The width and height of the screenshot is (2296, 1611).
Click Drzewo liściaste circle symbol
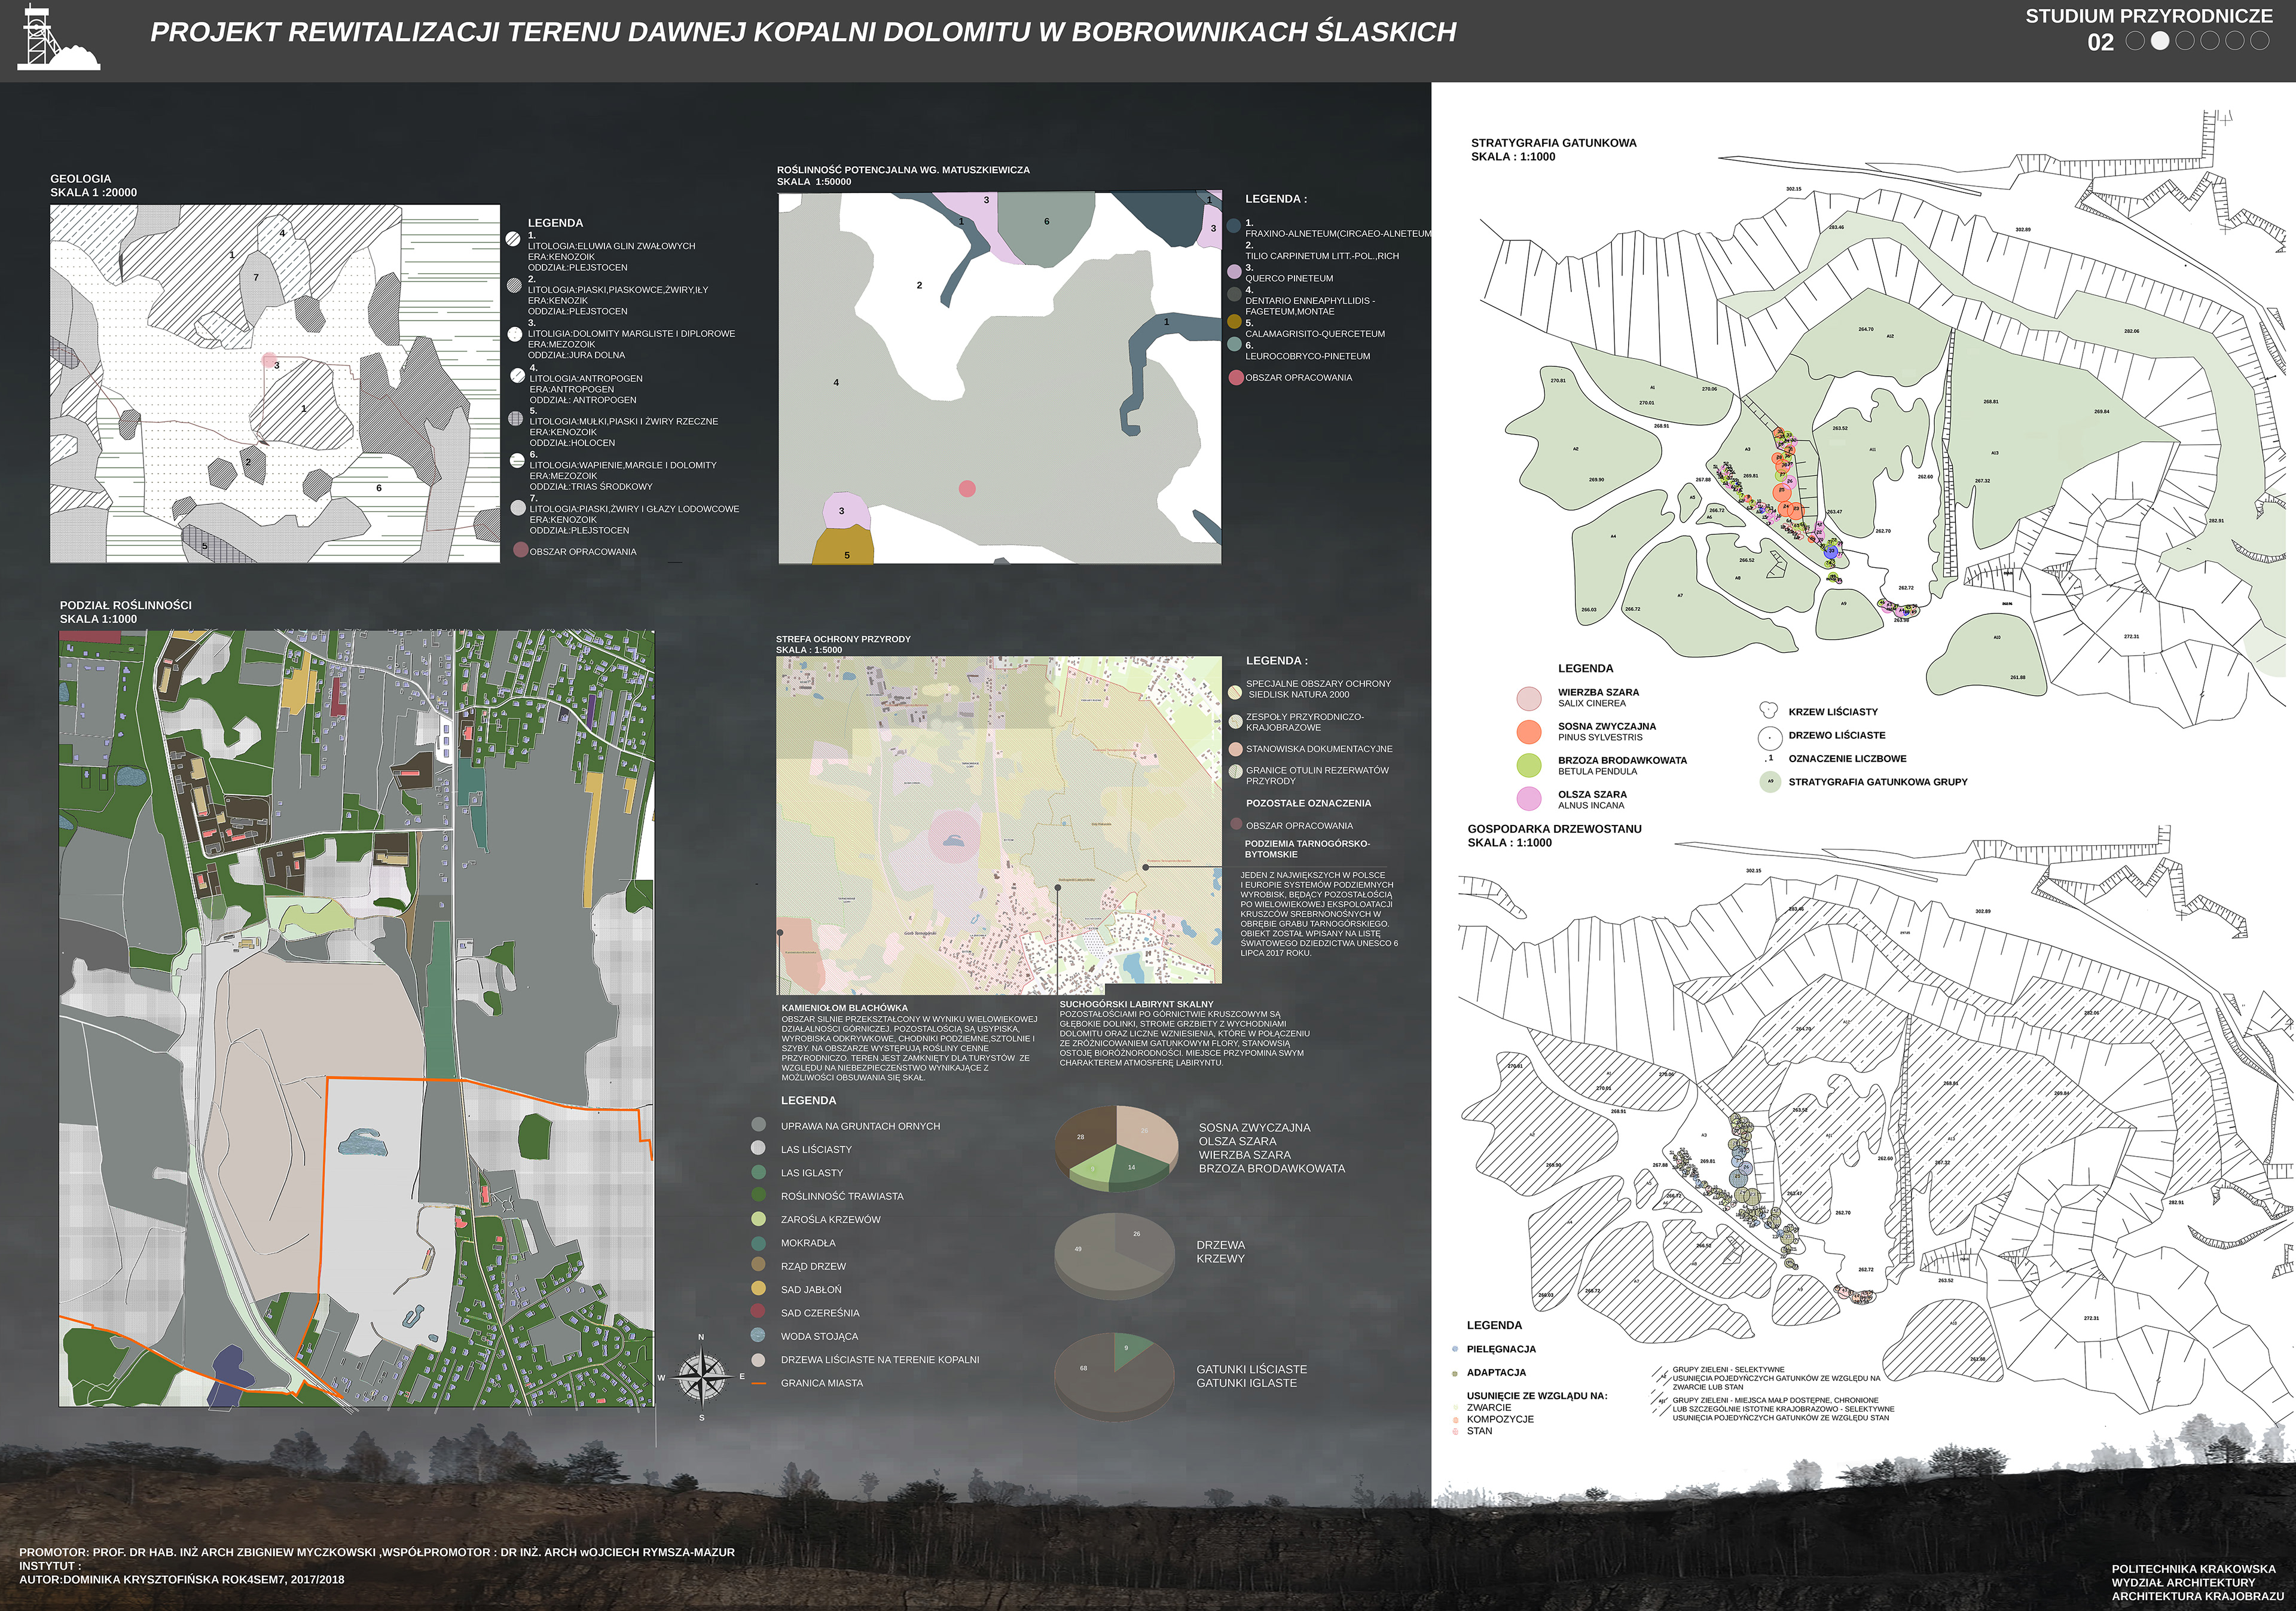pos(1770,739)
